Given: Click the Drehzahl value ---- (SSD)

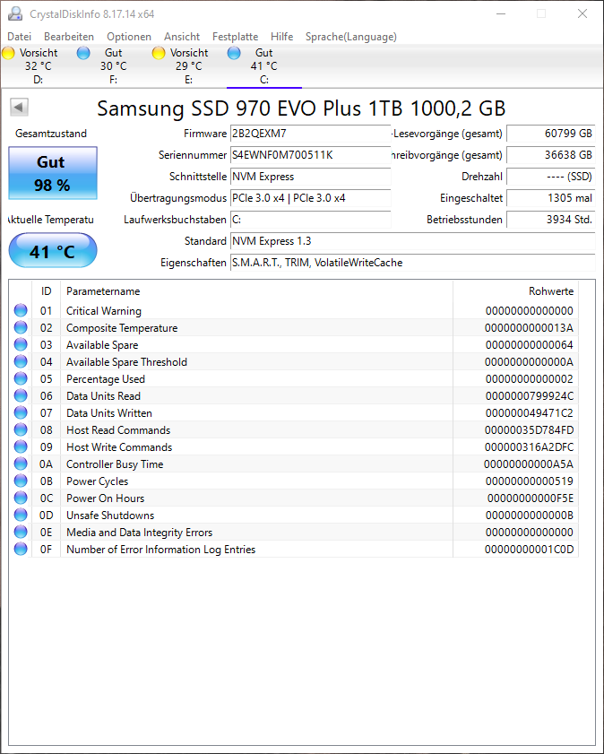Looking at the screenshot, I should click(550, 177).
